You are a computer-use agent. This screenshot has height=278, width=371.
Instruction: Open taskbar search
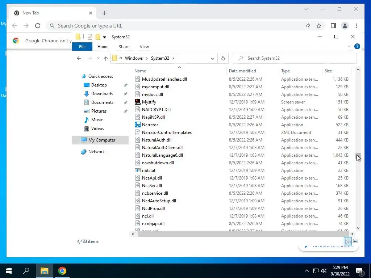pos(26,271)
